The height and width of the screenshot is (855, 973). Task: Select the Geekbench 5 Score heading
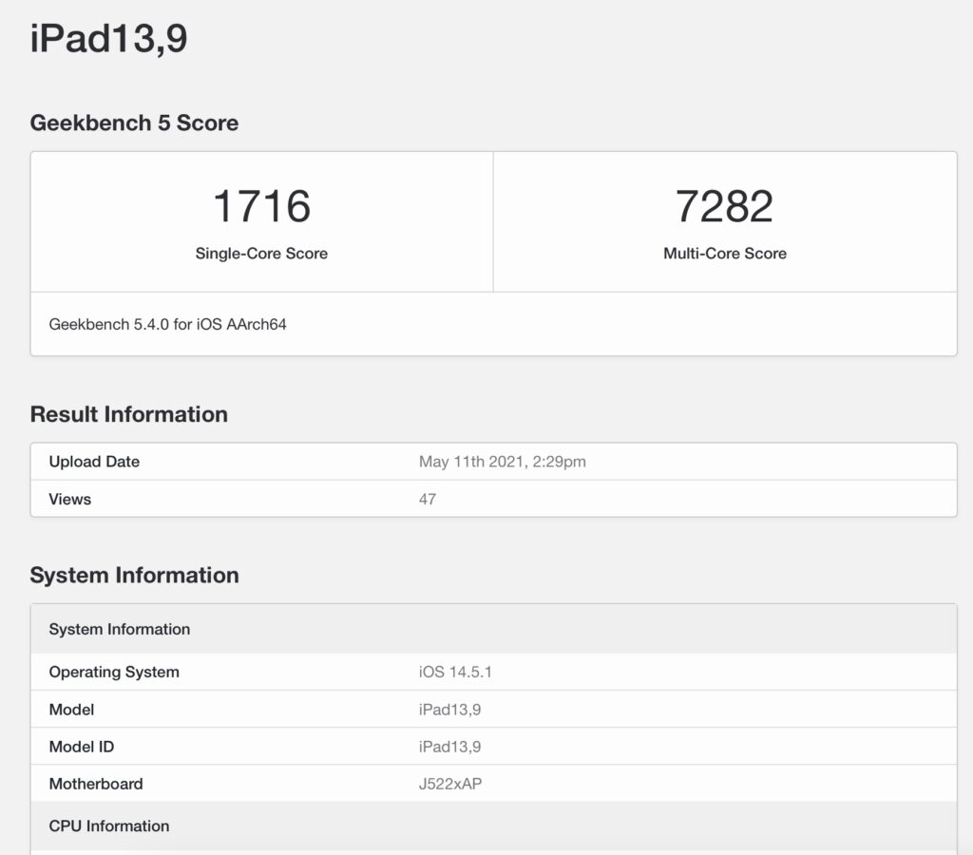pos(134,123)
